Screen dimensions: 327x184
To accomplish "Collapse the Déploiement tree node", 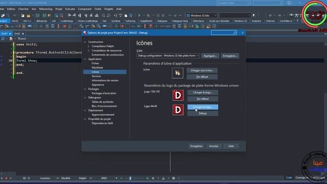I will [x=85, y=110].
